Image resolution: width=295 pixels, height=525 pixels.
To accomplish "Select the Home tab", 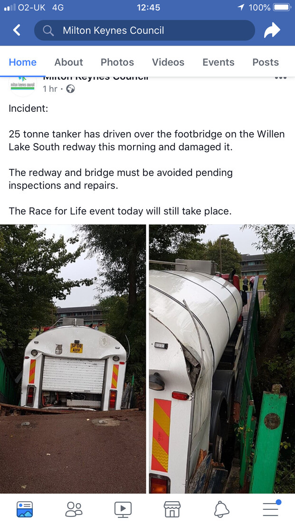I will (23, 62).
